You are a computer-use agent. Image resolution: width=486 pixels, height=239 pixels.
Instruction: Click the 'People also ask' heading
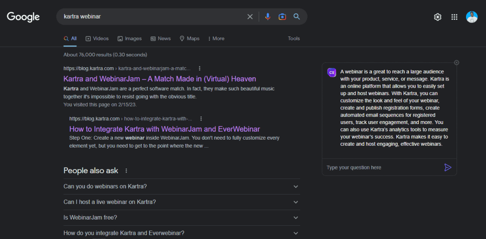click(x=91, y=170)
